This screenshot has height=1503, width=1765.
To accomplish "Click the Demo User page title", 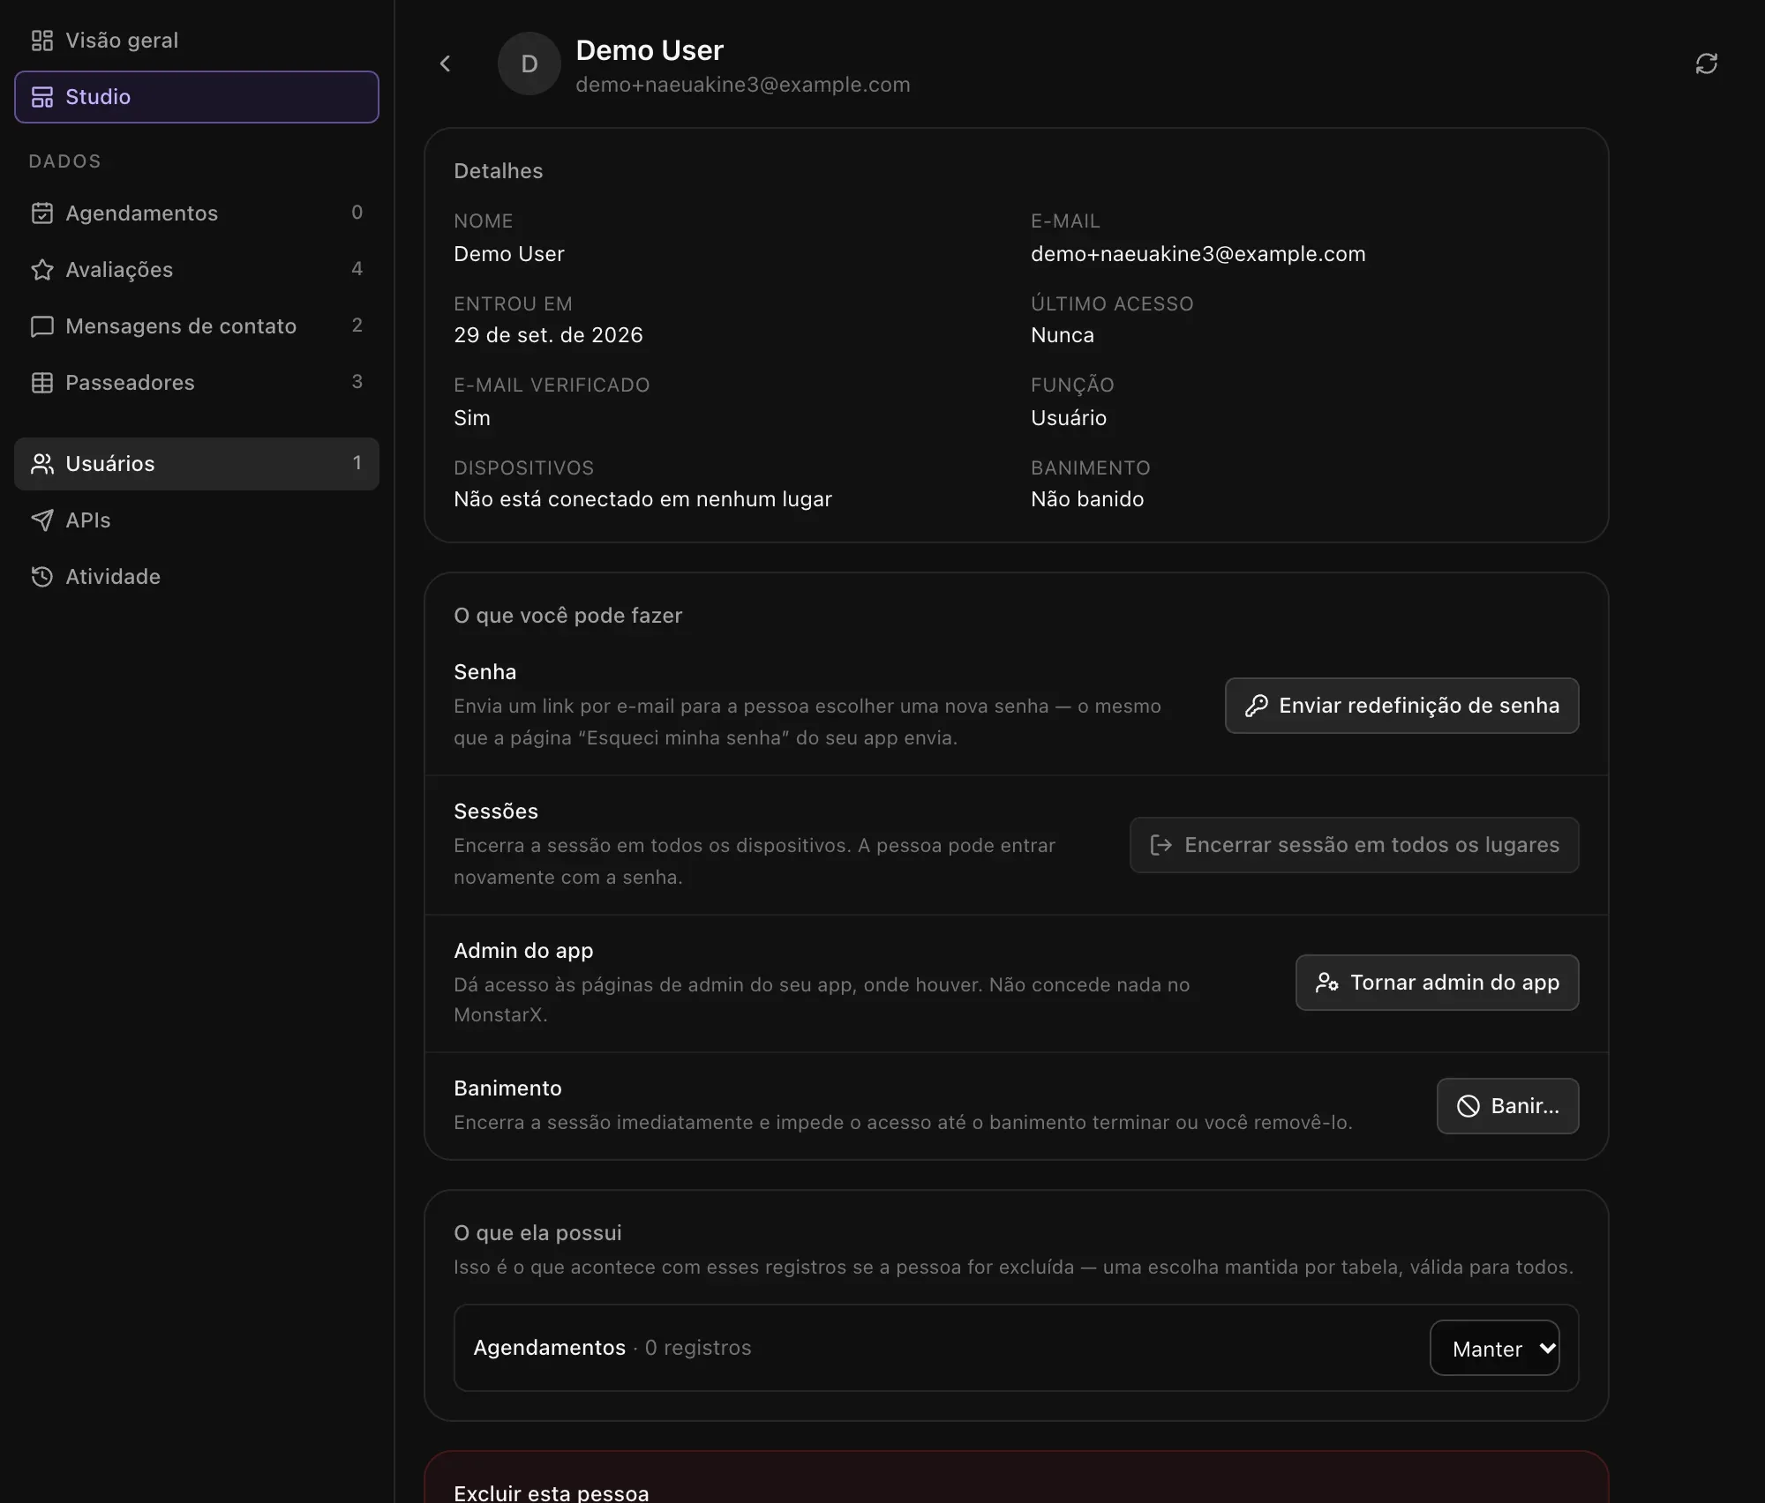I will point(650,50).
